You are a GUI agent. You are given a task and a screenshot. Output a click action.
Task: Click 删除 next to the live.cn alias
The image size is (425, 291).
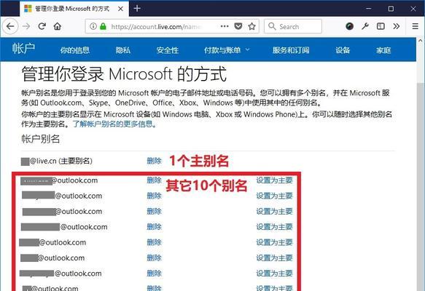(154, 161)
